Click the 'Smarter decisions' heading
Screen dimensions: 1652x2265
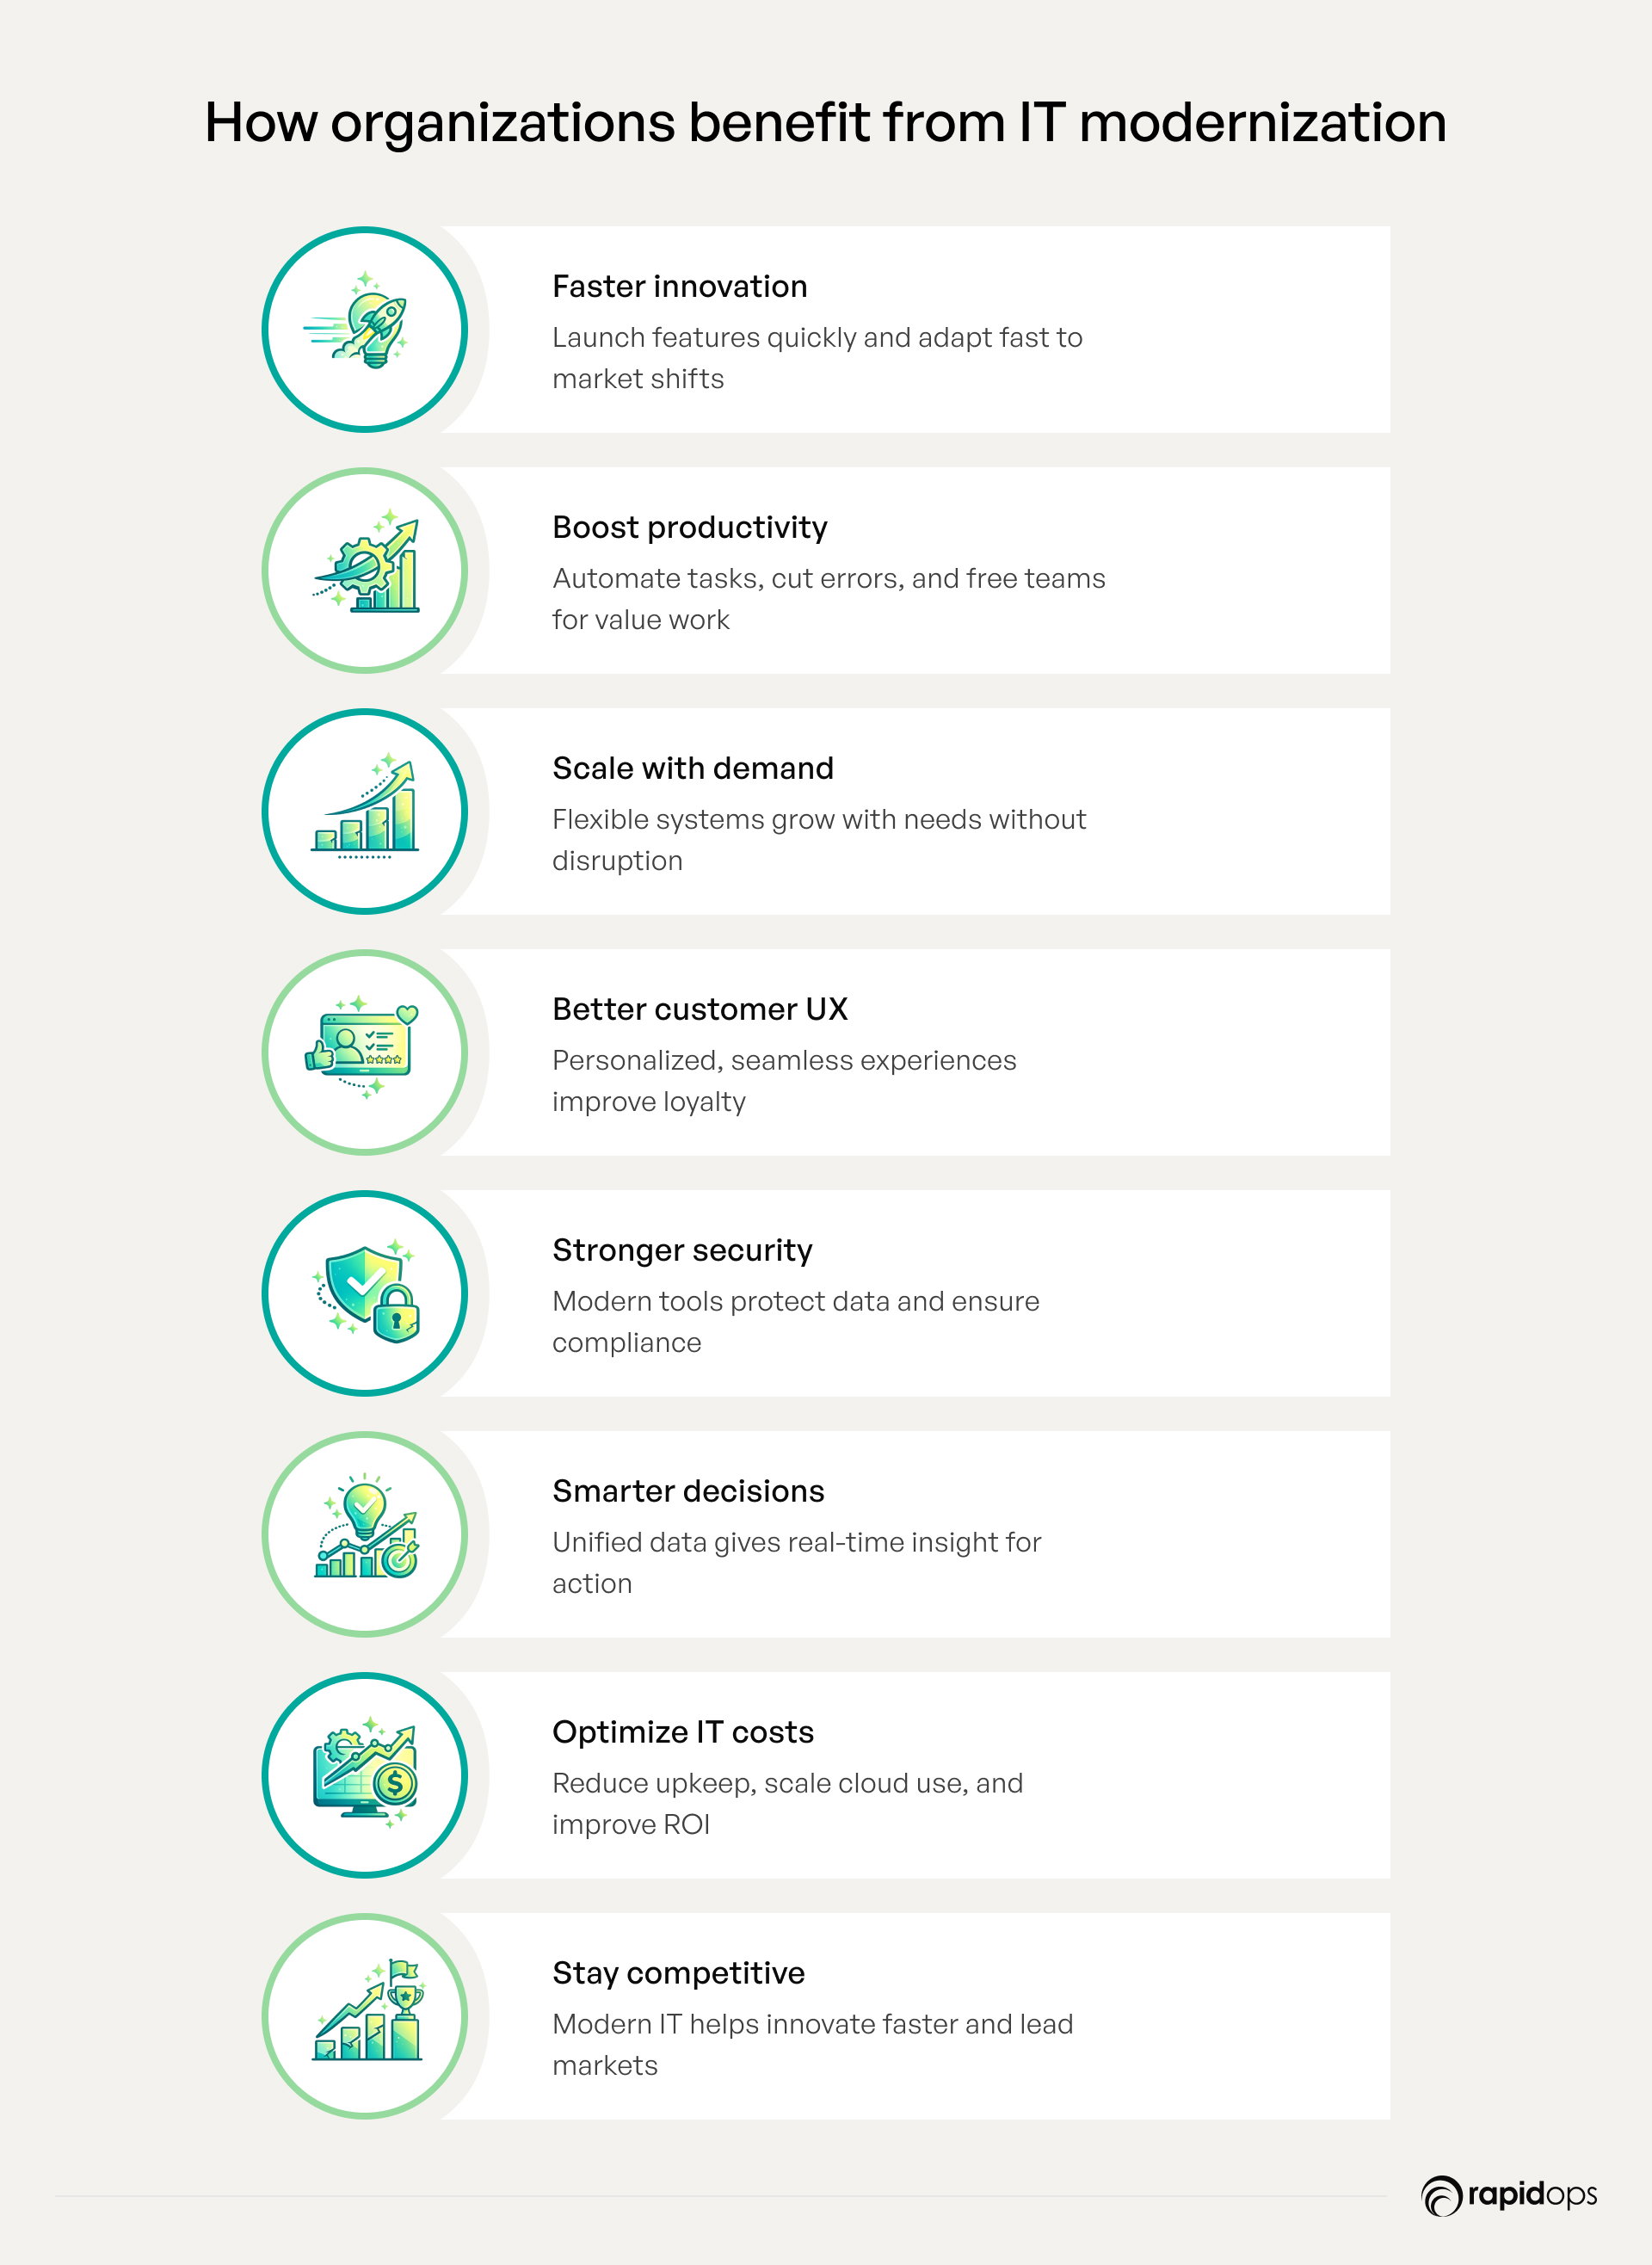688,1492
